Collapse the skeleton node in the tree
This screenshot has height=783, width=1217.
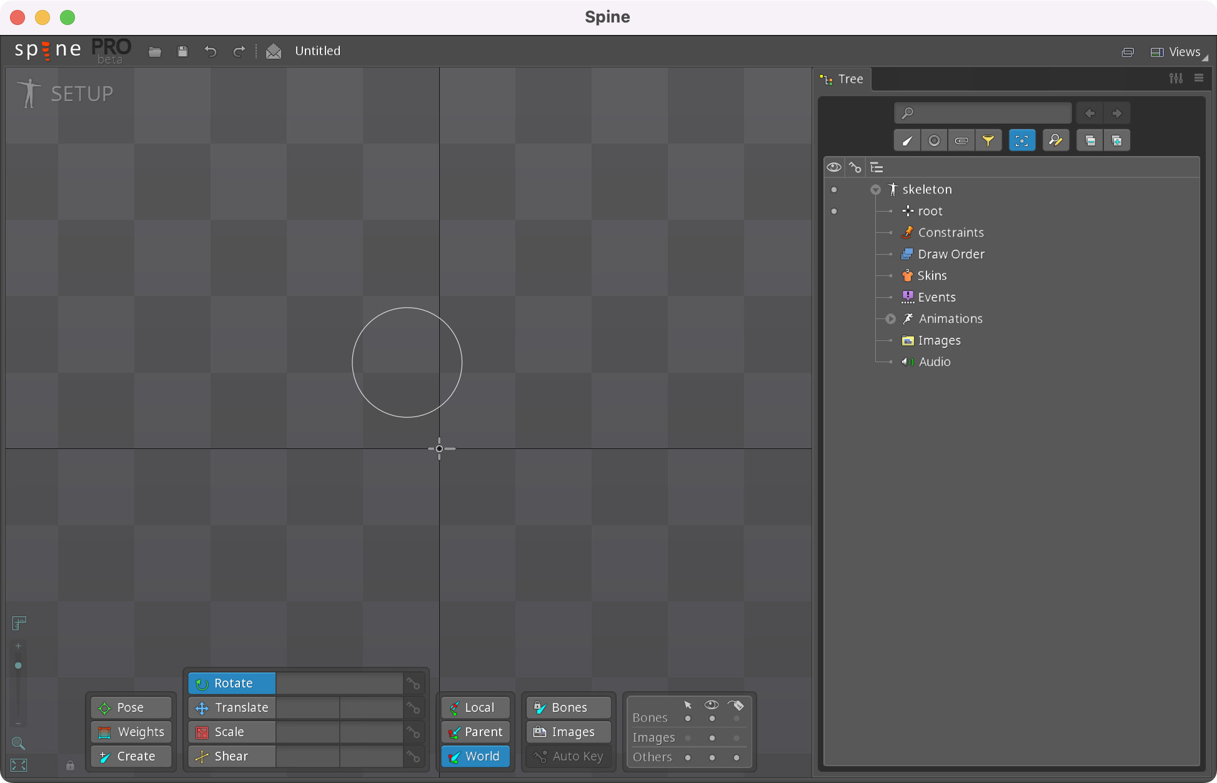tap(875, 189)
